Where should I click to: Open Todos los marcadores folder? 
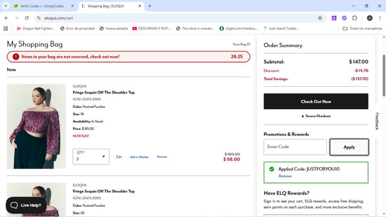(362, 28)
